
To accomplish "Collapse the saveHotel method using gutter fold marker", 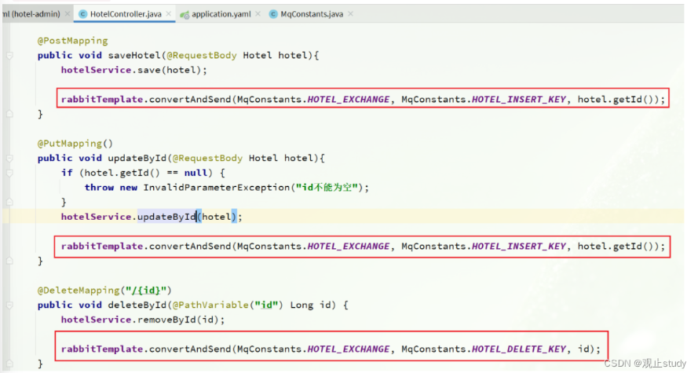I will click(x=9, y=56).
